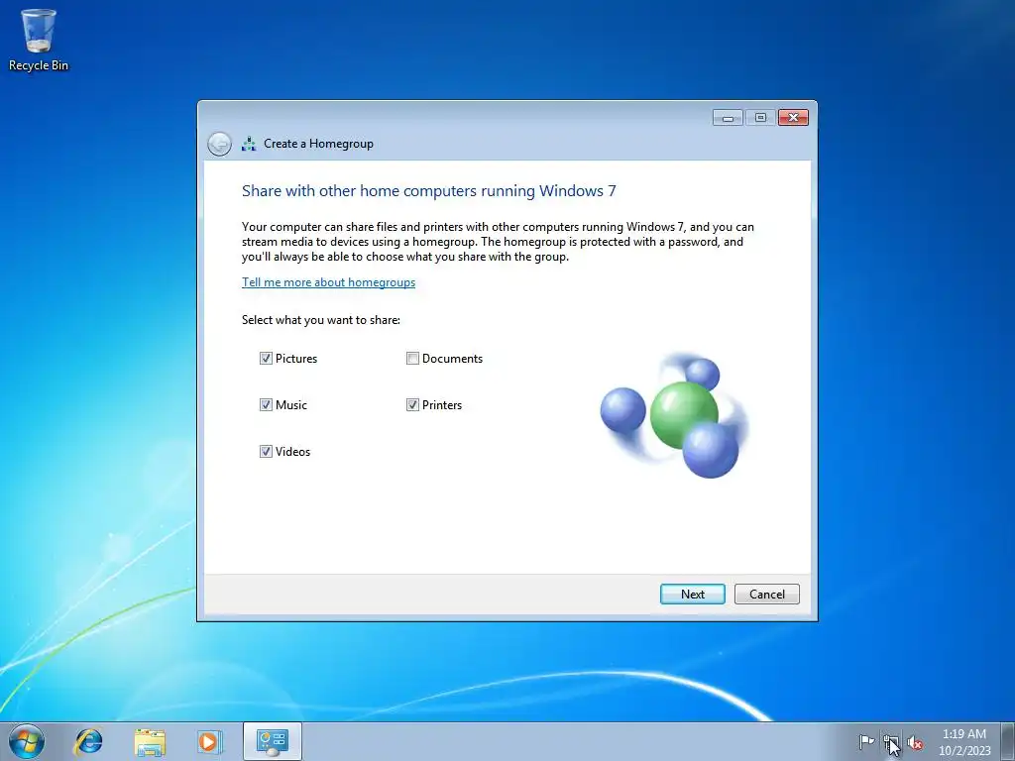Image resolution: width=1015 pixels, height=761 pixels.
Task: Open Action Center flag in system tray
Action: click(866, 741)
